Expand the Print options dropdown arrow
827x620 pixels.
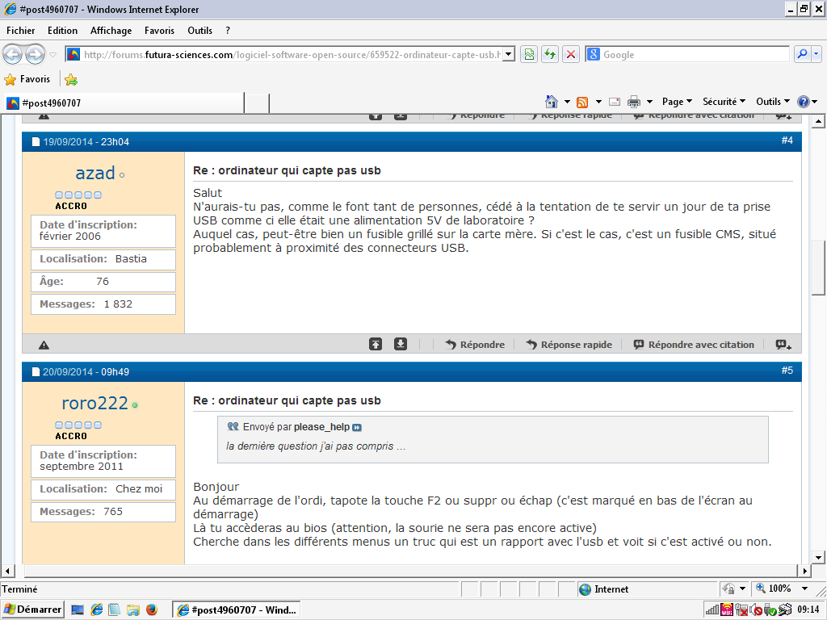click(x=649, y=102)
